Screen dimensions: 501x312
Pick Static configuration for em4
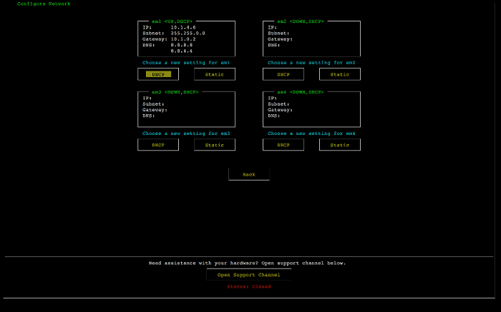pos(340,145)
